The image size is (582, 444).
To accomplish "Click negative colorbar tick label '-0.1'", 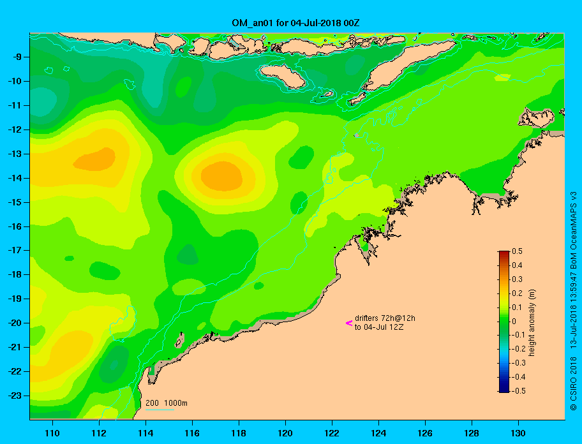I will tap(519, 335).
